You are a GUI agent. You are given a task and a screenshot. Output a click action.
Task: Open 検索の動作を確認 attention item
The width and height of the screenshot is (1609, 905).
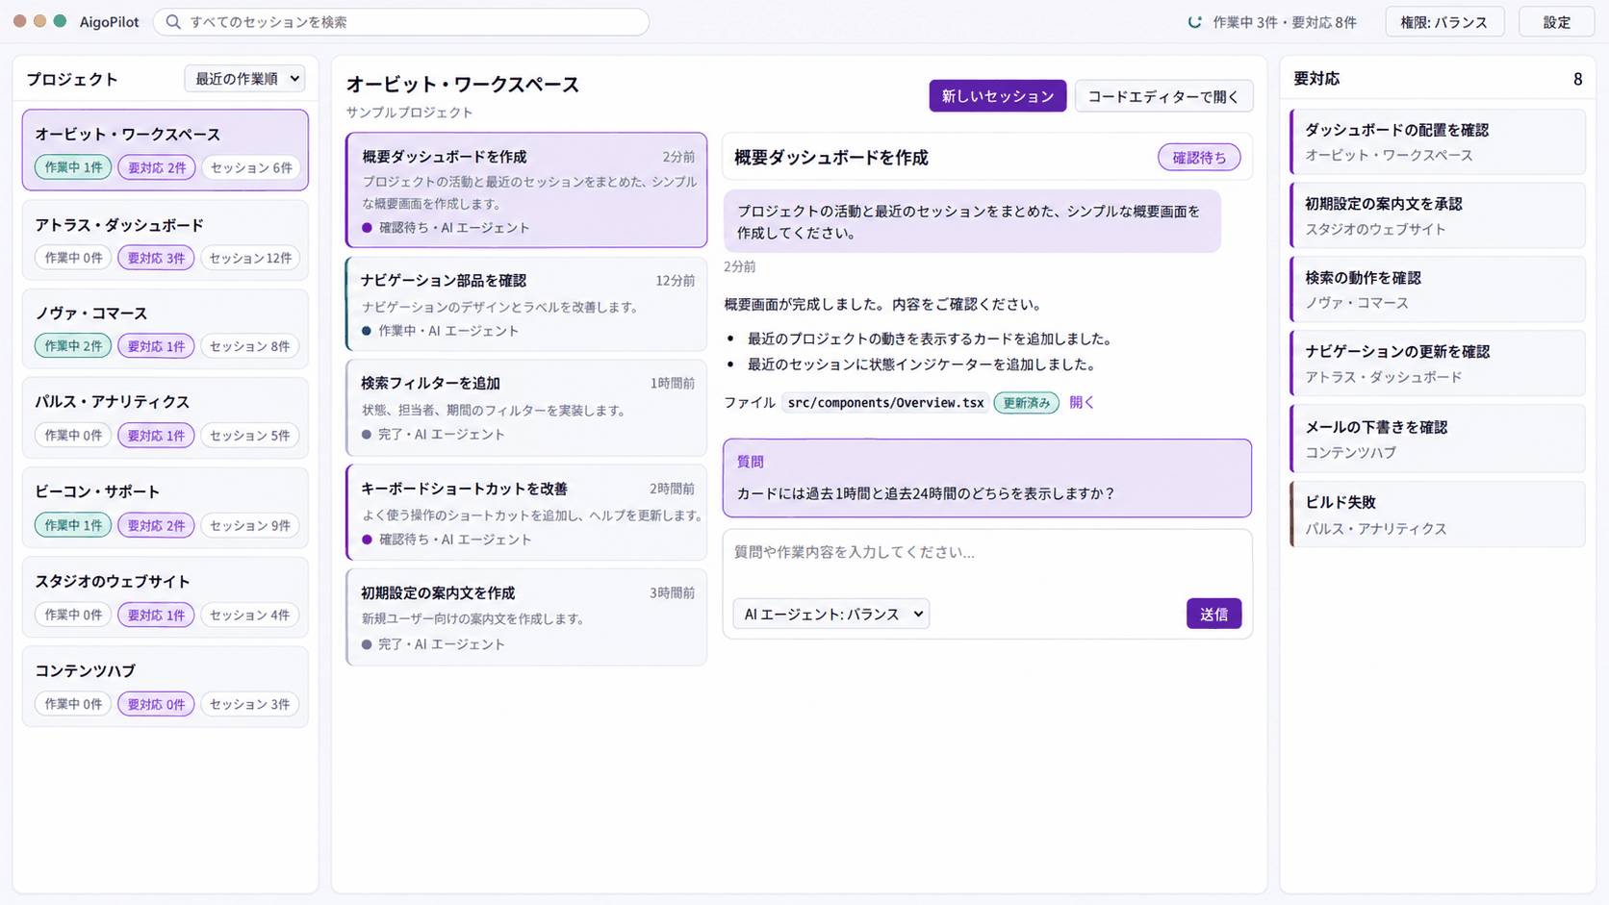click(x=1438, y=289)
